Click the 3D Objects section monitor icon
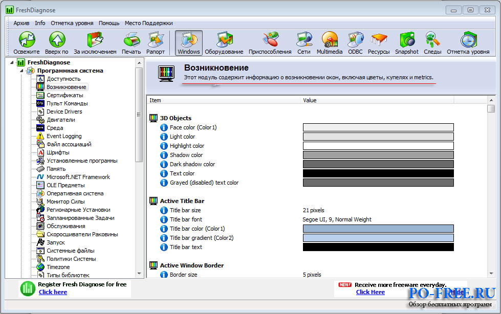 click(154, 118)
